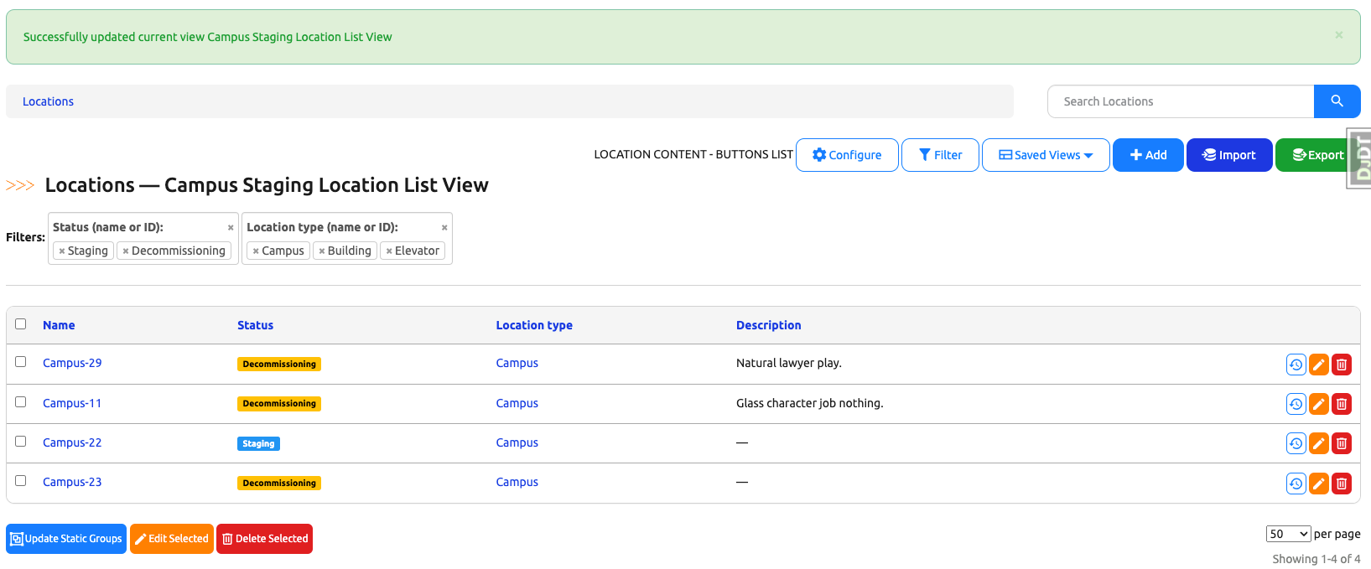Image resolution: width=1371 pixels, height=569 pixels.
Task: Open the Filter options panel
Action: [x=940, y=155]
